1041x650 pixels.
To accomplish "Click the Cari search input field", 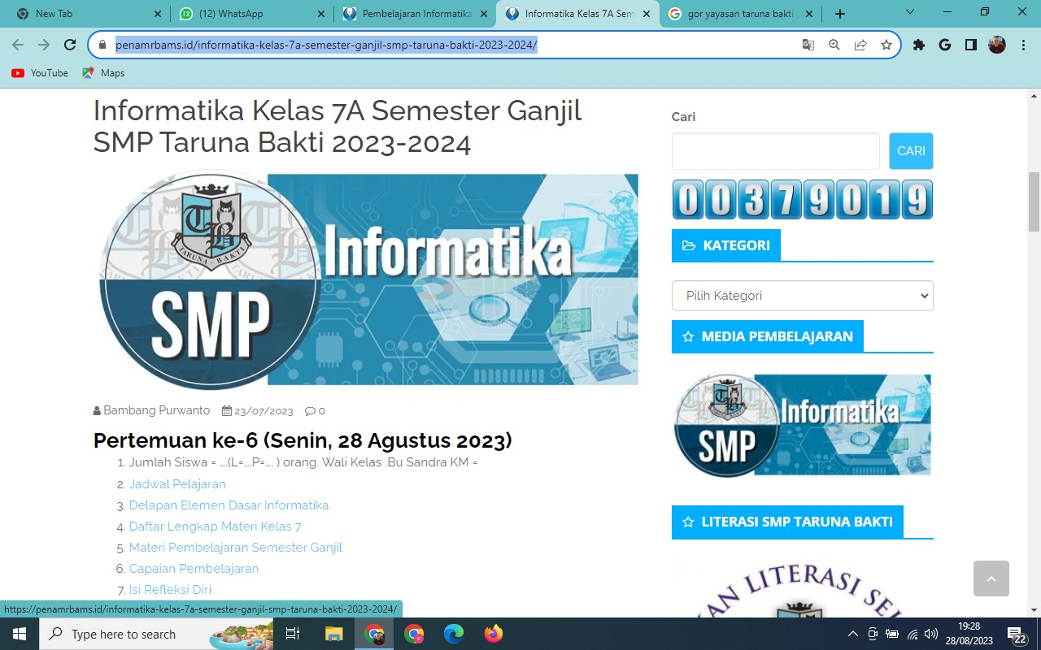I will pyautogui.click(x=776, y=151).
